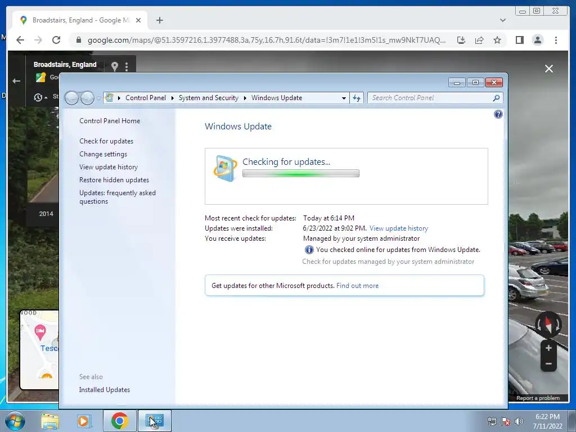Open volume control in system tray
This screenshot has height=432, width=576.
tap(519, 422)
